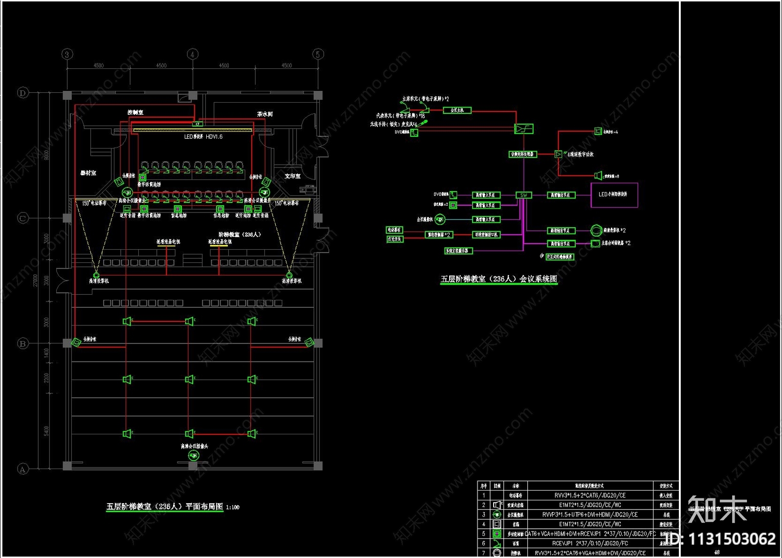Click legend row 7 projector icon
This screenshot has height=558, width=782.
tap(497, 553)
